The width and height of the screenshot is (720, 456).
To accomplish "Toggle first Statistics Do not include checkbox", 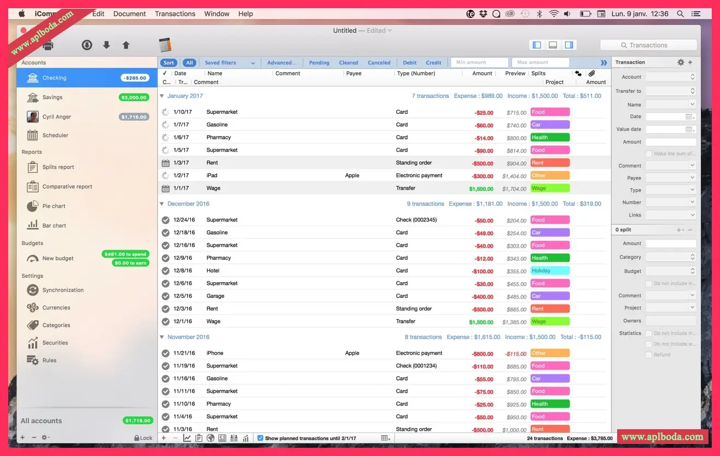I will click(649, 333).
